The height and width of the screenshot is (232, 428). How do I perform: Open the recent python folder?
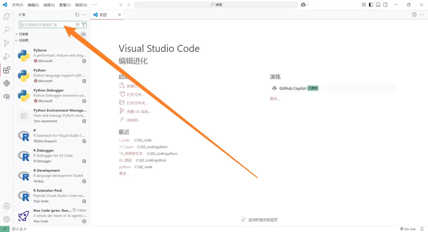[125, 167]
